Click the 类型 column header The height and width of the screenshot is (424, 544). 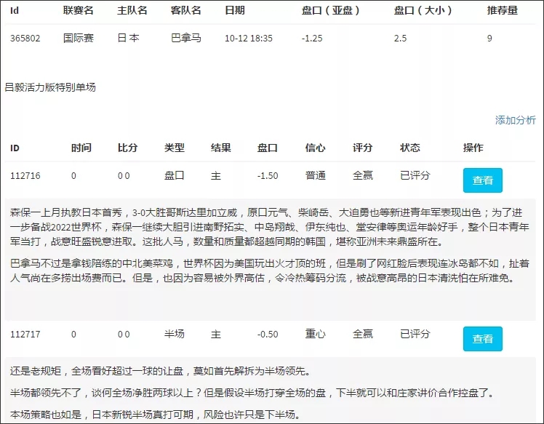pyautogui.click(x=174, y=148)
